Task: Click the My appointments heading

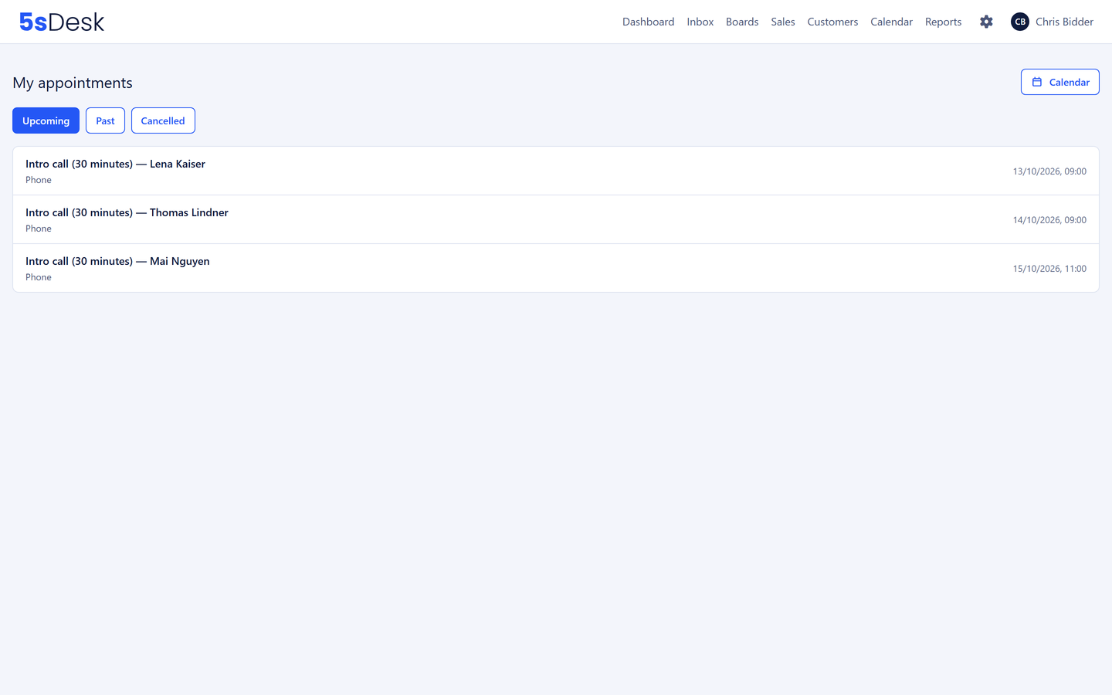Action: (73, 83)
